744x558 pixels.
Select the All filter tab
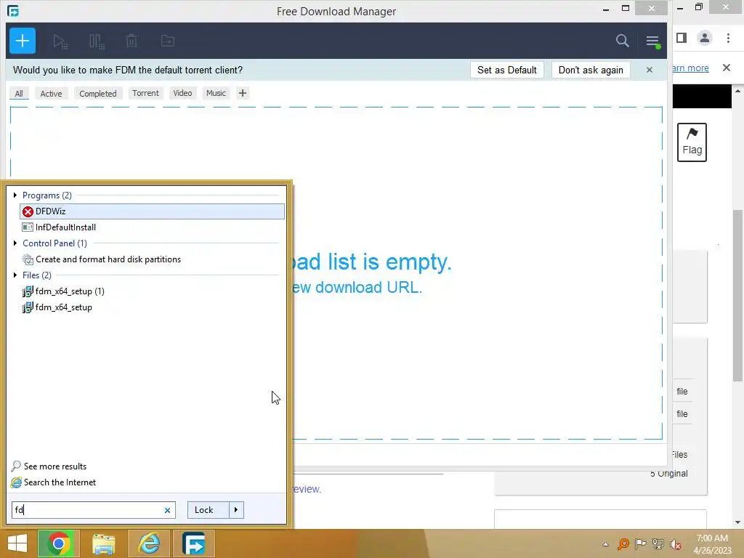point(19,94)
